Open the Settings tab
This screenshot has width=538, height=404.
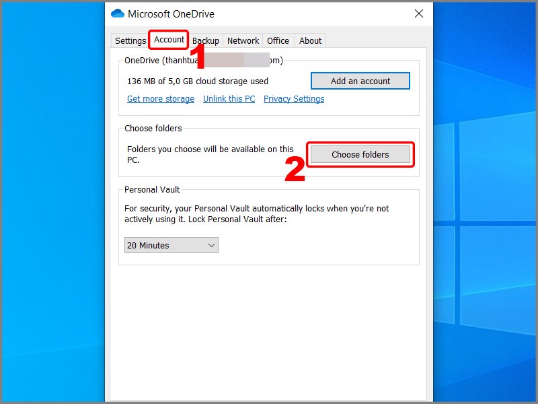130,40
